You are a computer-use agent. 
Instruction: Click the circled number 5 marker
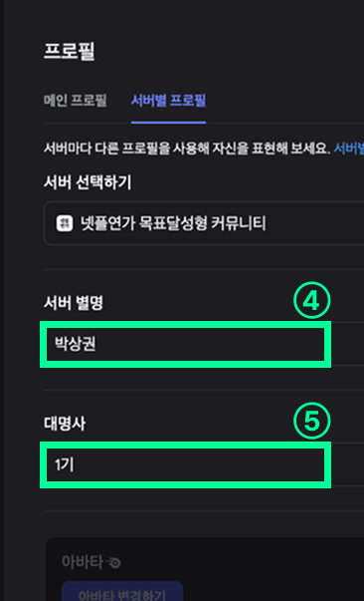[x=311, y=422]
